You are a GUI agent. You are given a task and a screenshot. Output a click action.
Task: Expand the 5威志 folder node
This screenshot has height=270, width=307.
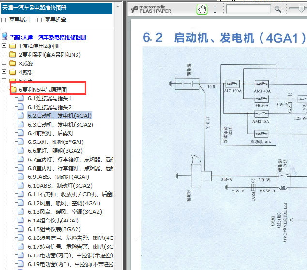click(x=4, y=80)
